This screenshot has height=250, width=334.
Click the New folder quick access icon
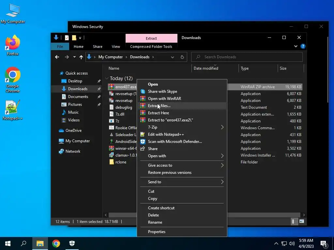(74, 38)
